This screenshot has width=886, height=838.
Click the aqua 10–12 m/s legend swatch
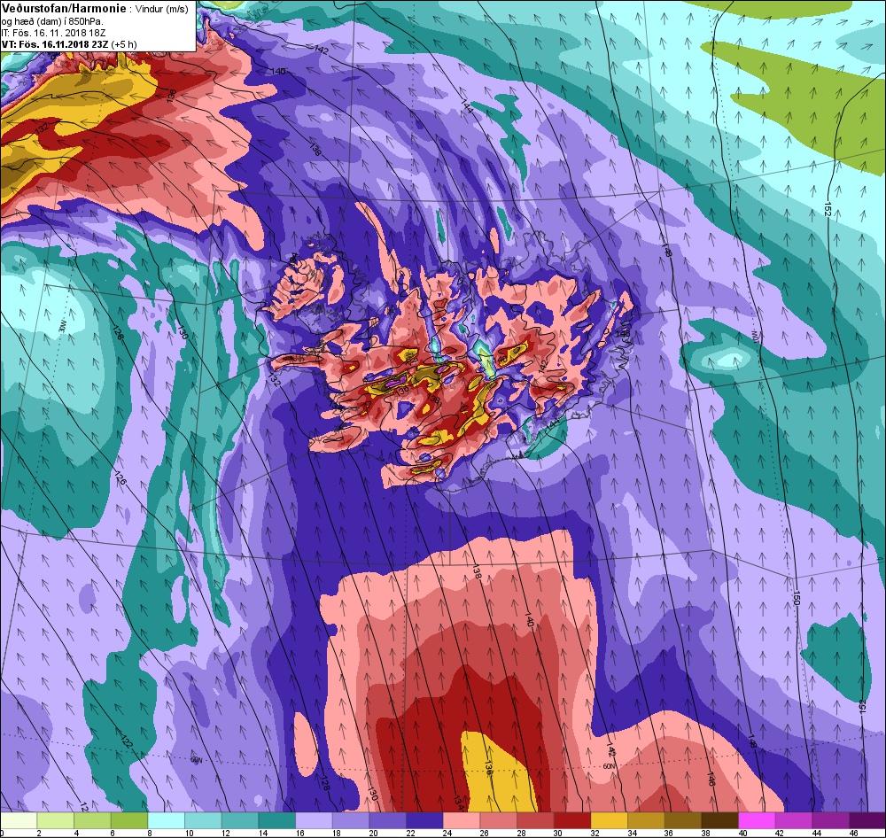[204, 820]
